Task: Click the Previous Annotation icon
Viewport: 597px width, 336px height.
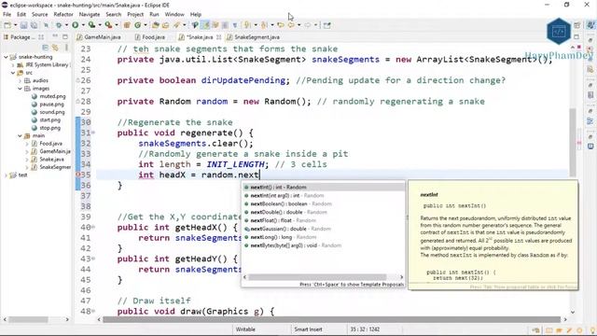Action: click(264, 25)
